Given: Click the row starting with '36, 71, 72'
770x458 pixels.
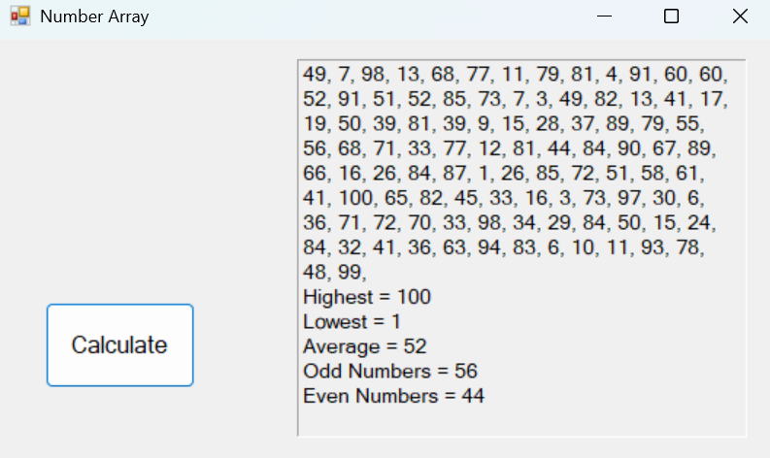Looking at the screenshot, I should (x=510, y=223).
